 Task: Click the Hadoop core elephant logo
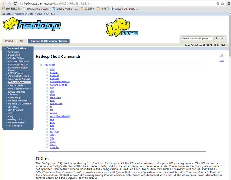122,27
